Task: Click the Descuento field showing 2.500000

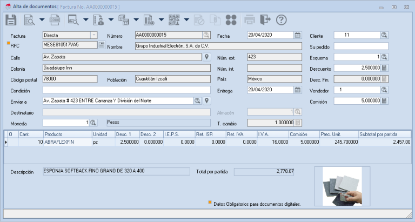Action: [357, 68]
